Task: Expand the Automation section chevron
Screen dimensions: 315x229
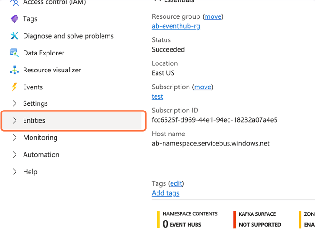Action: [15, 155]
